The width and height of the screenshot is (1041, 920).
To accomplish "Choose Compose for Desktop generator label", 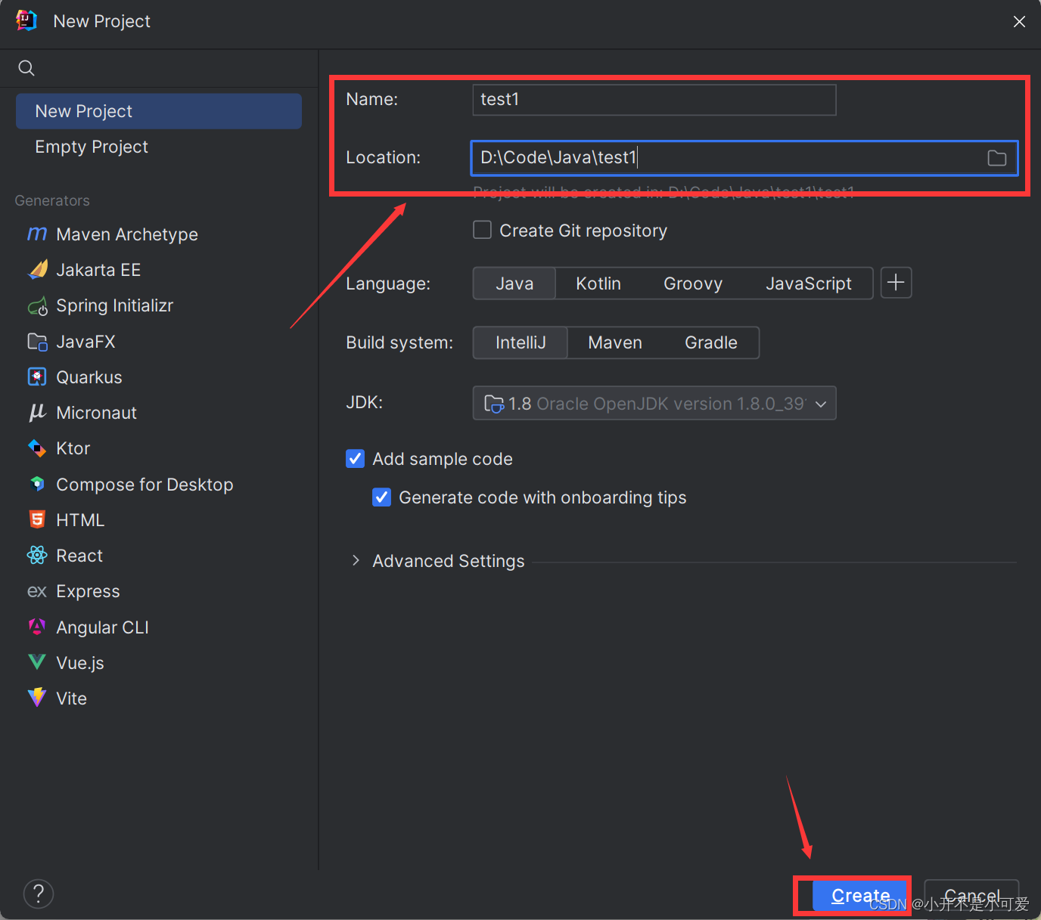I will (x=144, y=485).
